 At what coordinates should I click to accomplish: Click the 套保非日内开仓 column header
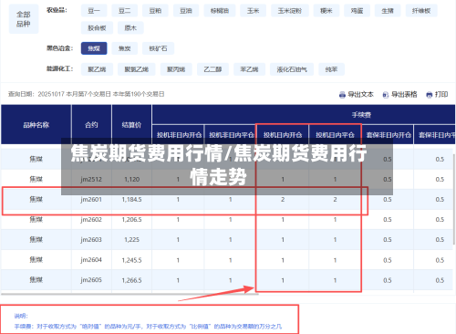[389, 135]
